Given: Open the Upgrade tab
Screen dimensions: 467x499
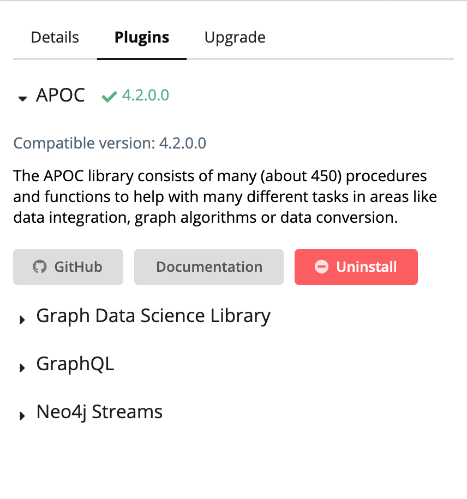Looking at the screenshot, I should [235, 37].
